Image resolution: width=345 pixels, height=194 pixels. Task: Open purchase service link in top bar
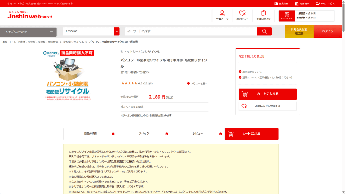point(325,3)
